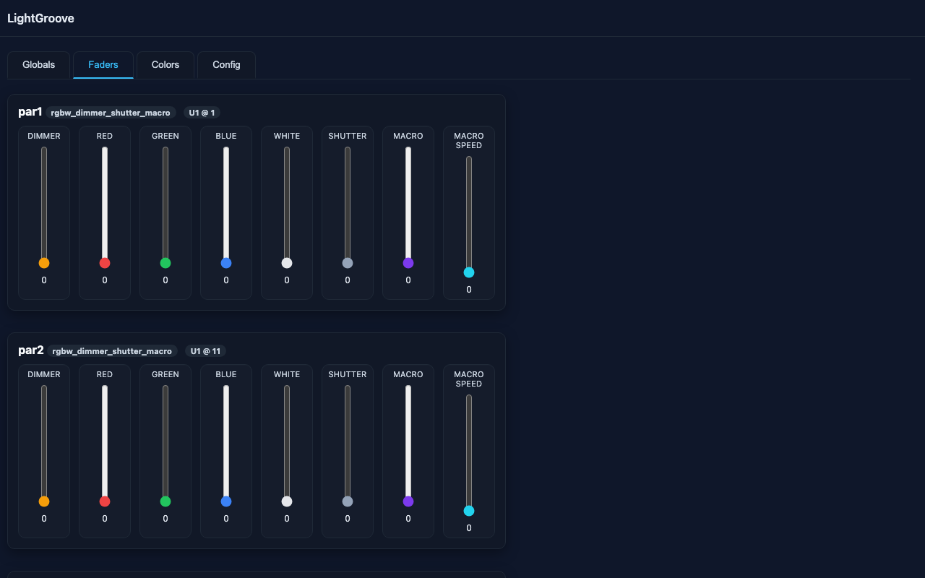
Task: Click the GREEN fader handle for par1
Action: click(x=165, y=262)
